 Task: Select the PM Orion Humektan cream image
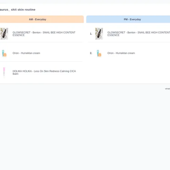[x=99, y=53]
